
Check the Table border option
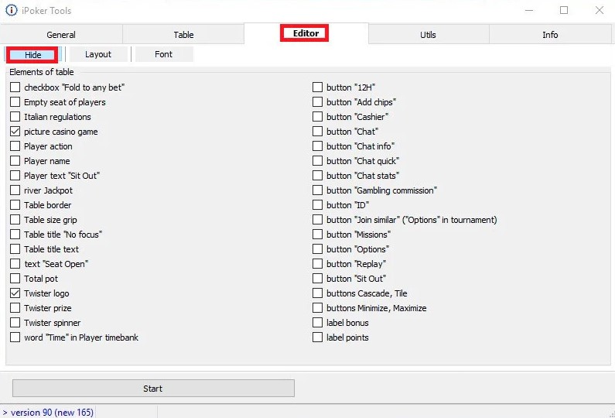pyautogui.click(x=15, y=205)
